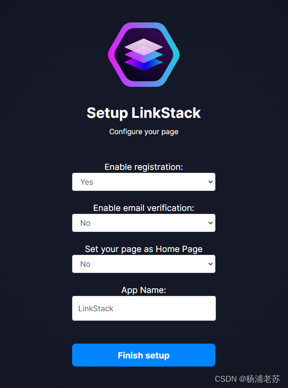288x388 pixels.
Task: Open the Set your page as Home Page dropdown
Action: click(143, 264)
